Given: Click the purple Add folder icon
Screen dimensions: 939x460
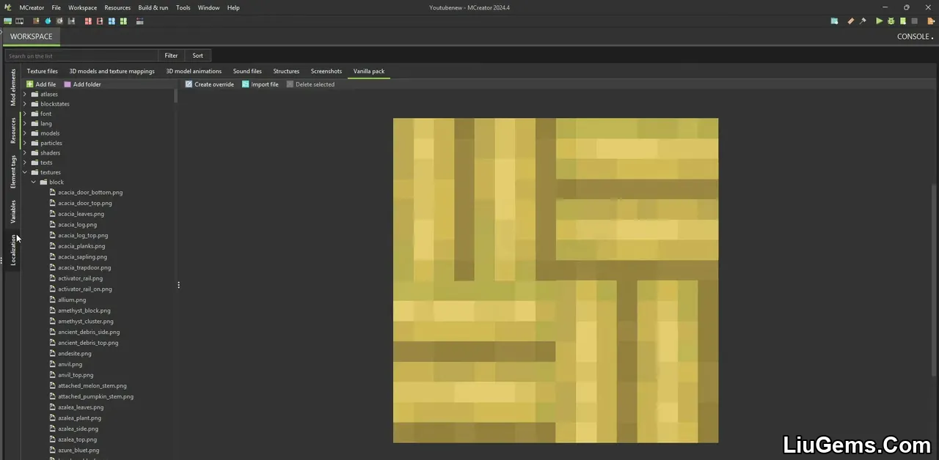Looking at the screenshot, I should (x=67, y=84).
